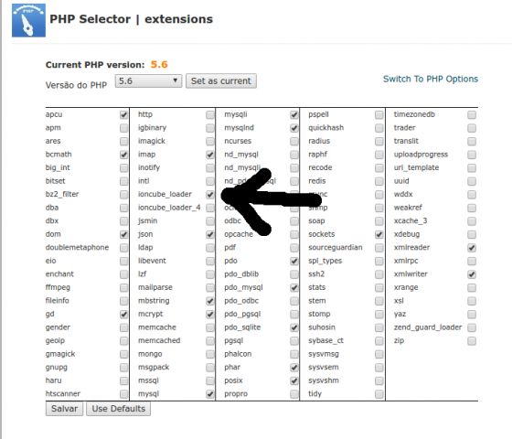The width and height of the screenshot is (523, 439).
Task: Check the xdebug extension box
Action: pos(472,234)
